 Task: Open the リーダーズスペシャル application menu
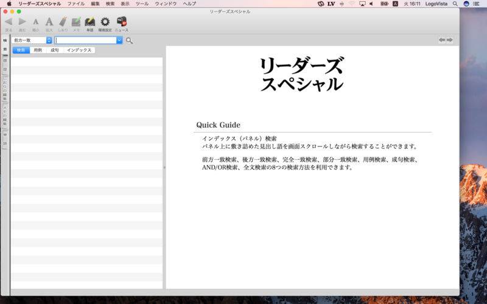tap(40, 4)
